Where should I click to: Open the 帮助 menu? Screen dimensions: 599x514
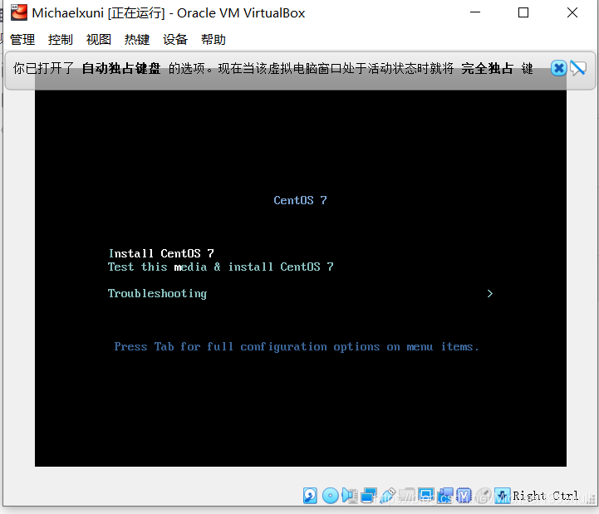click(x=214, y=39)
